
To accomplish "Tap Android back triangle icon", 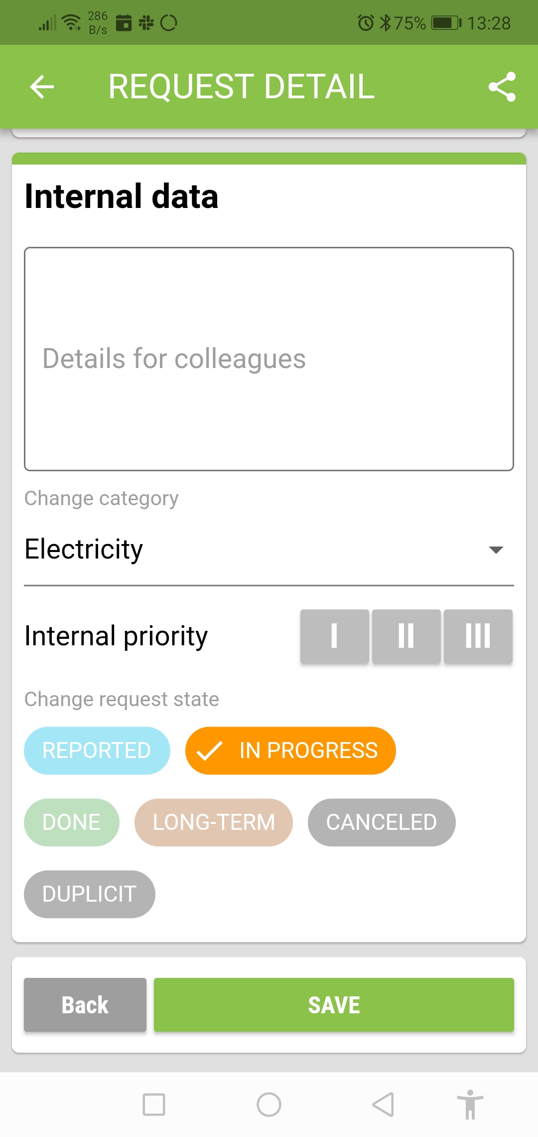I will (x=384, y=1105).
